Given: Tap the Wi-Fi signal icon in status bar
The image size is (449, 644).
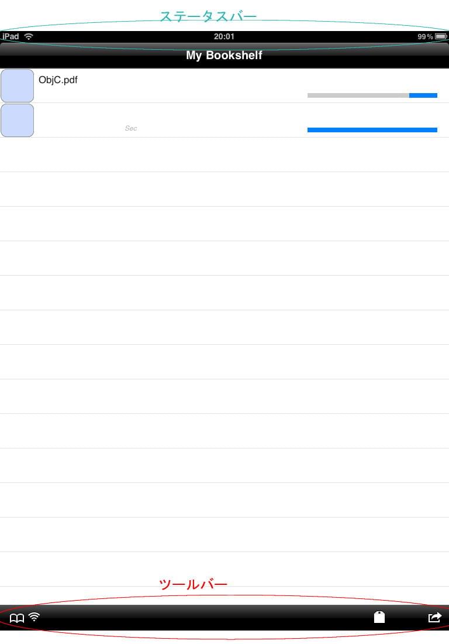Looking at the screenshot, I should [29, 36].
